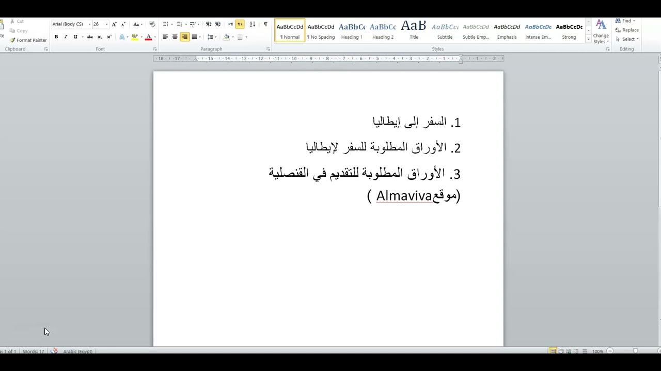Open line spacing options
Image resolution: width=661 pixels, height=371 pixels.
211,37
